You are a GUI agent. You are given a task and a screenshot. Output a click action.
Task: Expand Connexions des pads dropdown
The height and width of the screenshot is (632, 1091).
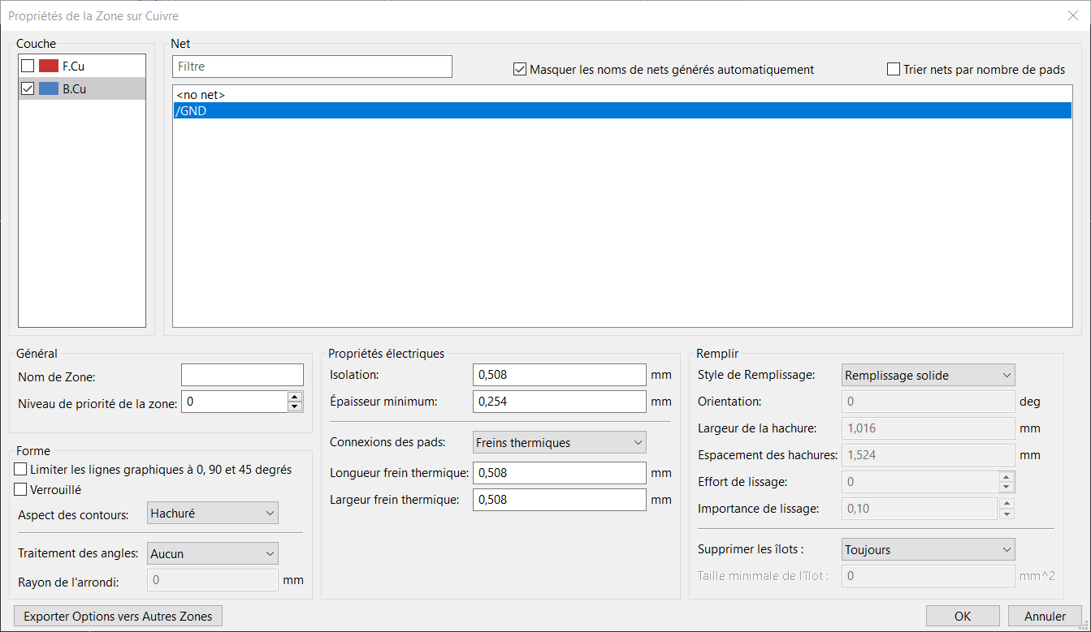click(559, 442)
